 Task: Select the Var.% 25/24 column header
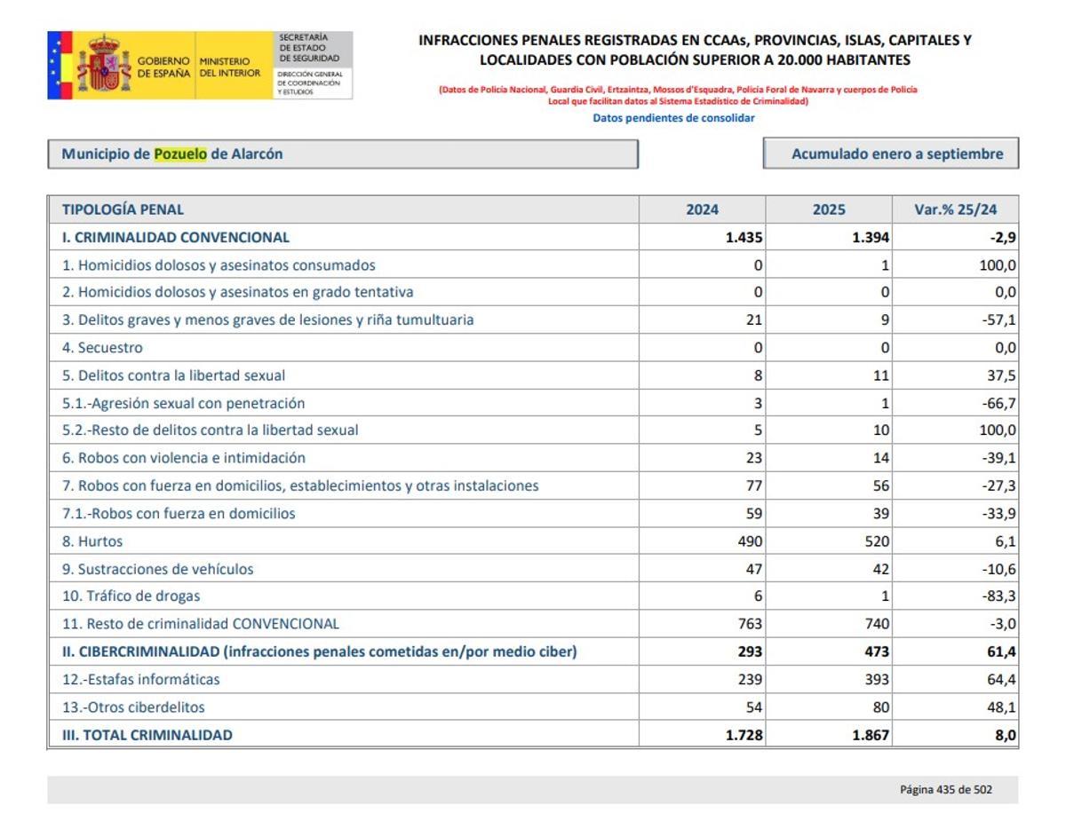click(x=955, y=207)
